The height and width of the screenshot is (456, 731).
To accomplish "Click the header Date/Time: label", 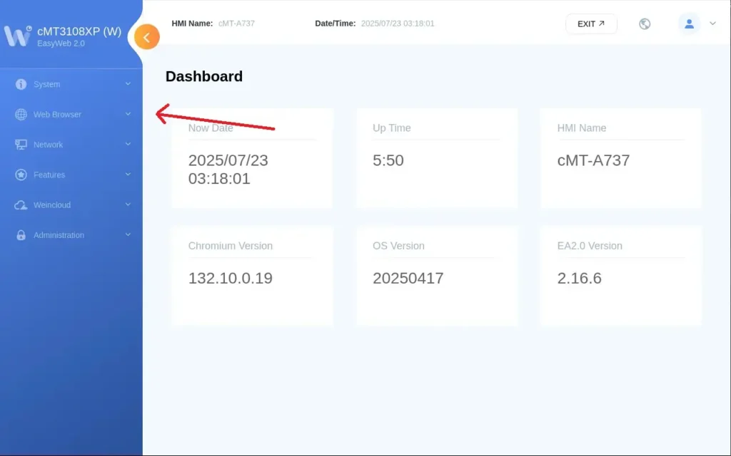I will click(x=336, y=24).
